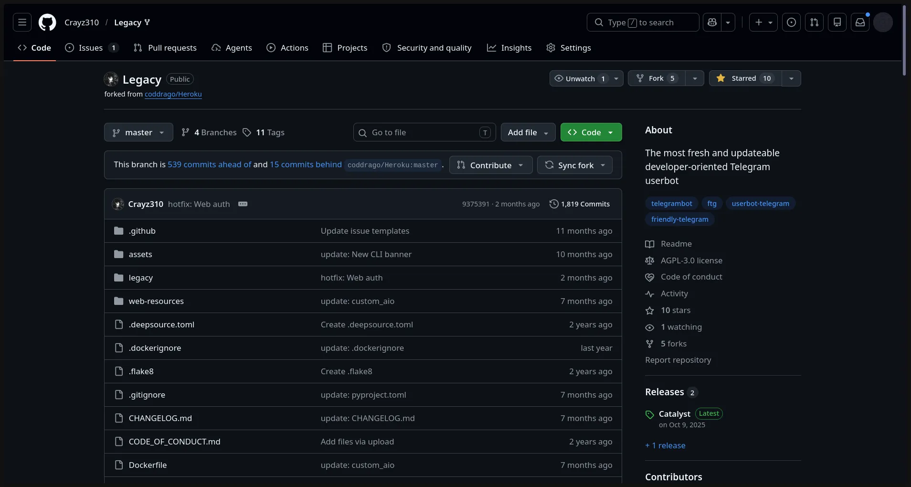Open the Crayz310 owner profile link
This screenshot has height=487, width=911.
(82, 22)
